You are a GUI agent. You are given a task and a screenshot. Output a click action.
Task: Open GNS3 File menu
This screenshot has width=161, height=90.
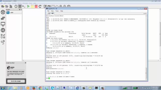click(x=2, y=3)
